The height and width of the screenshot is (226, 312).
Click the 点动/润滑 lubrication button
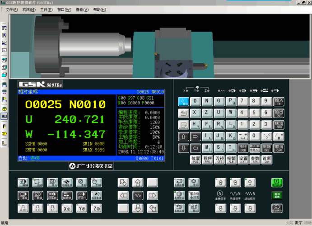194,196
